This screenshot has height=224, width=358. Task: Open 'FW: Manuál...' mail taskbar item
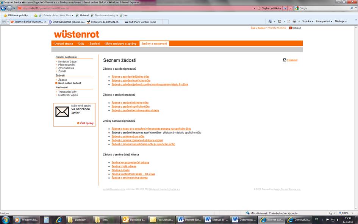(x=161, y=220)
